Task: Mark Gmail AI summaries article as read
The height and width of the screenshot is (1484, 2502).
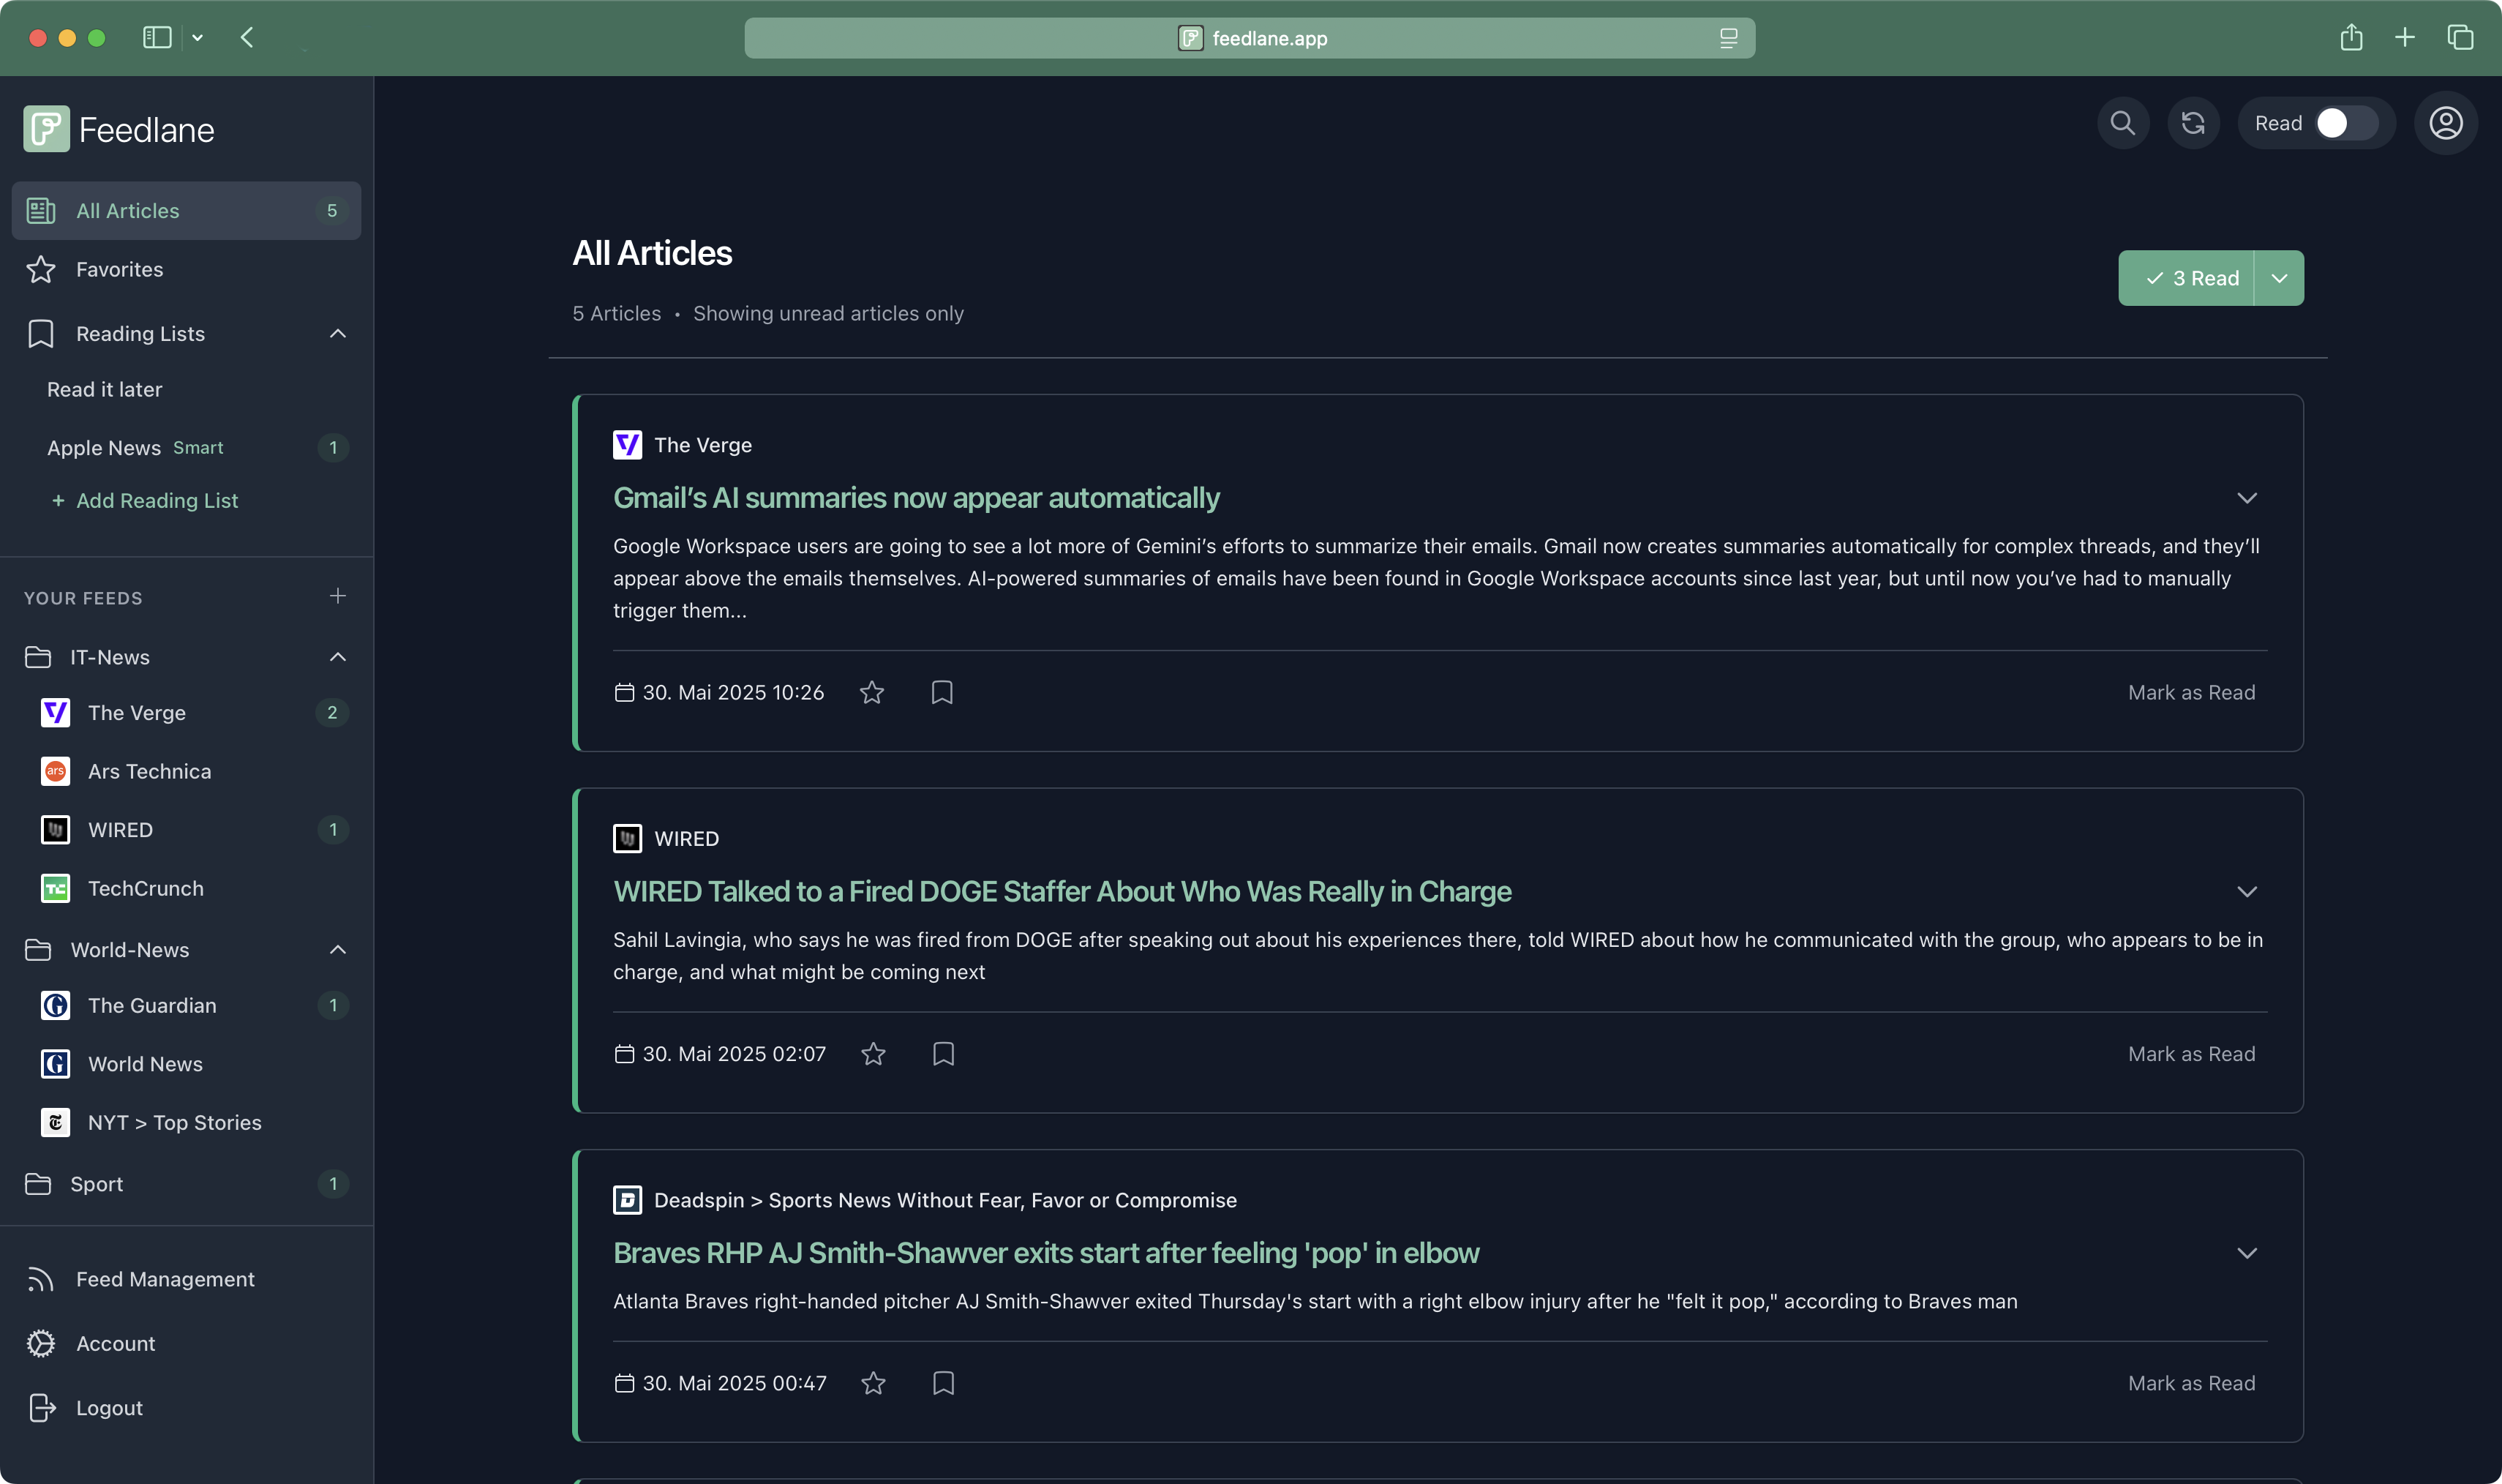Action: click(x=2191, y=692)
